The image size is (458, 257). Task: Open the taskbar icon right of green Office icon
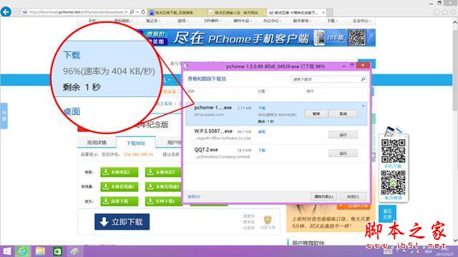pos(74,251)
